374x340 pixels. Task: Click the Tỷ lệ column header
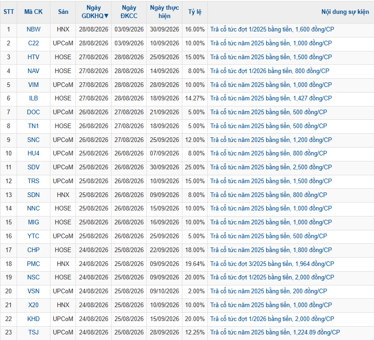tap(195, 12)
